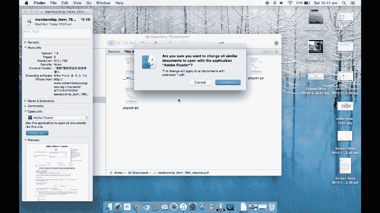This screenshot has height=213, width=380.
Task: Collapse the More Info section
Action: 25,48
